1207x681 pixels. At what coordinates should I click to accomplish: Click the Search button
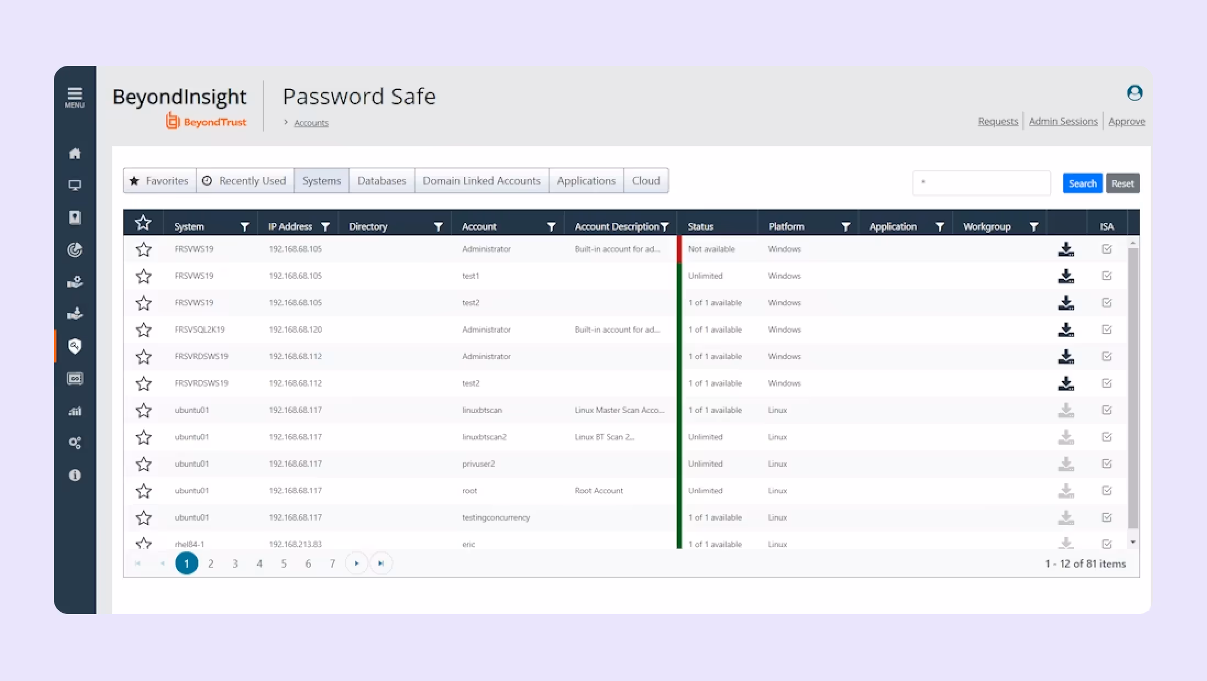point(1082,183)
